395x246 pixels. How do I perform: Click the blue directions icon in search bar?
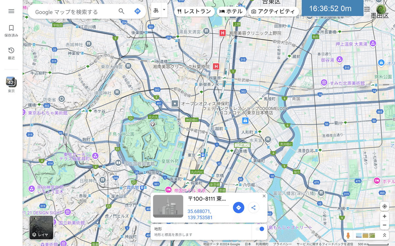[x=138, y=11]
